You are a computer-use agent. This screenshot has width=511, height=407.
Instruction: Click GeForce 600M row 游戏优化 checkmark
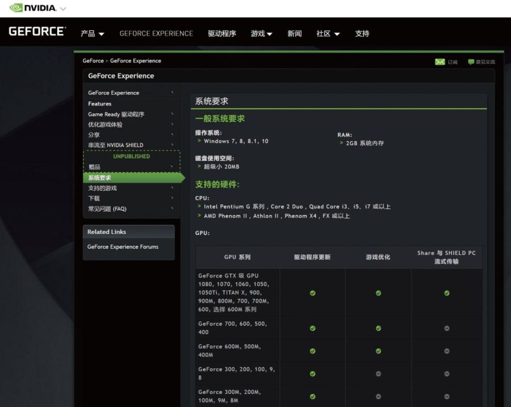[x=378, y=351]
